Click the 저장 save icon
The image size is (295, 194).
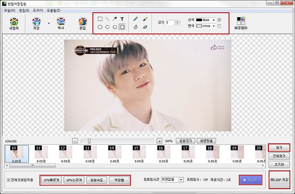[x=36, y=23]
